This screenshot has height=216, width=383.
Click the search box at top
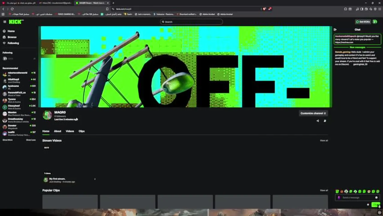pos(191,22)
